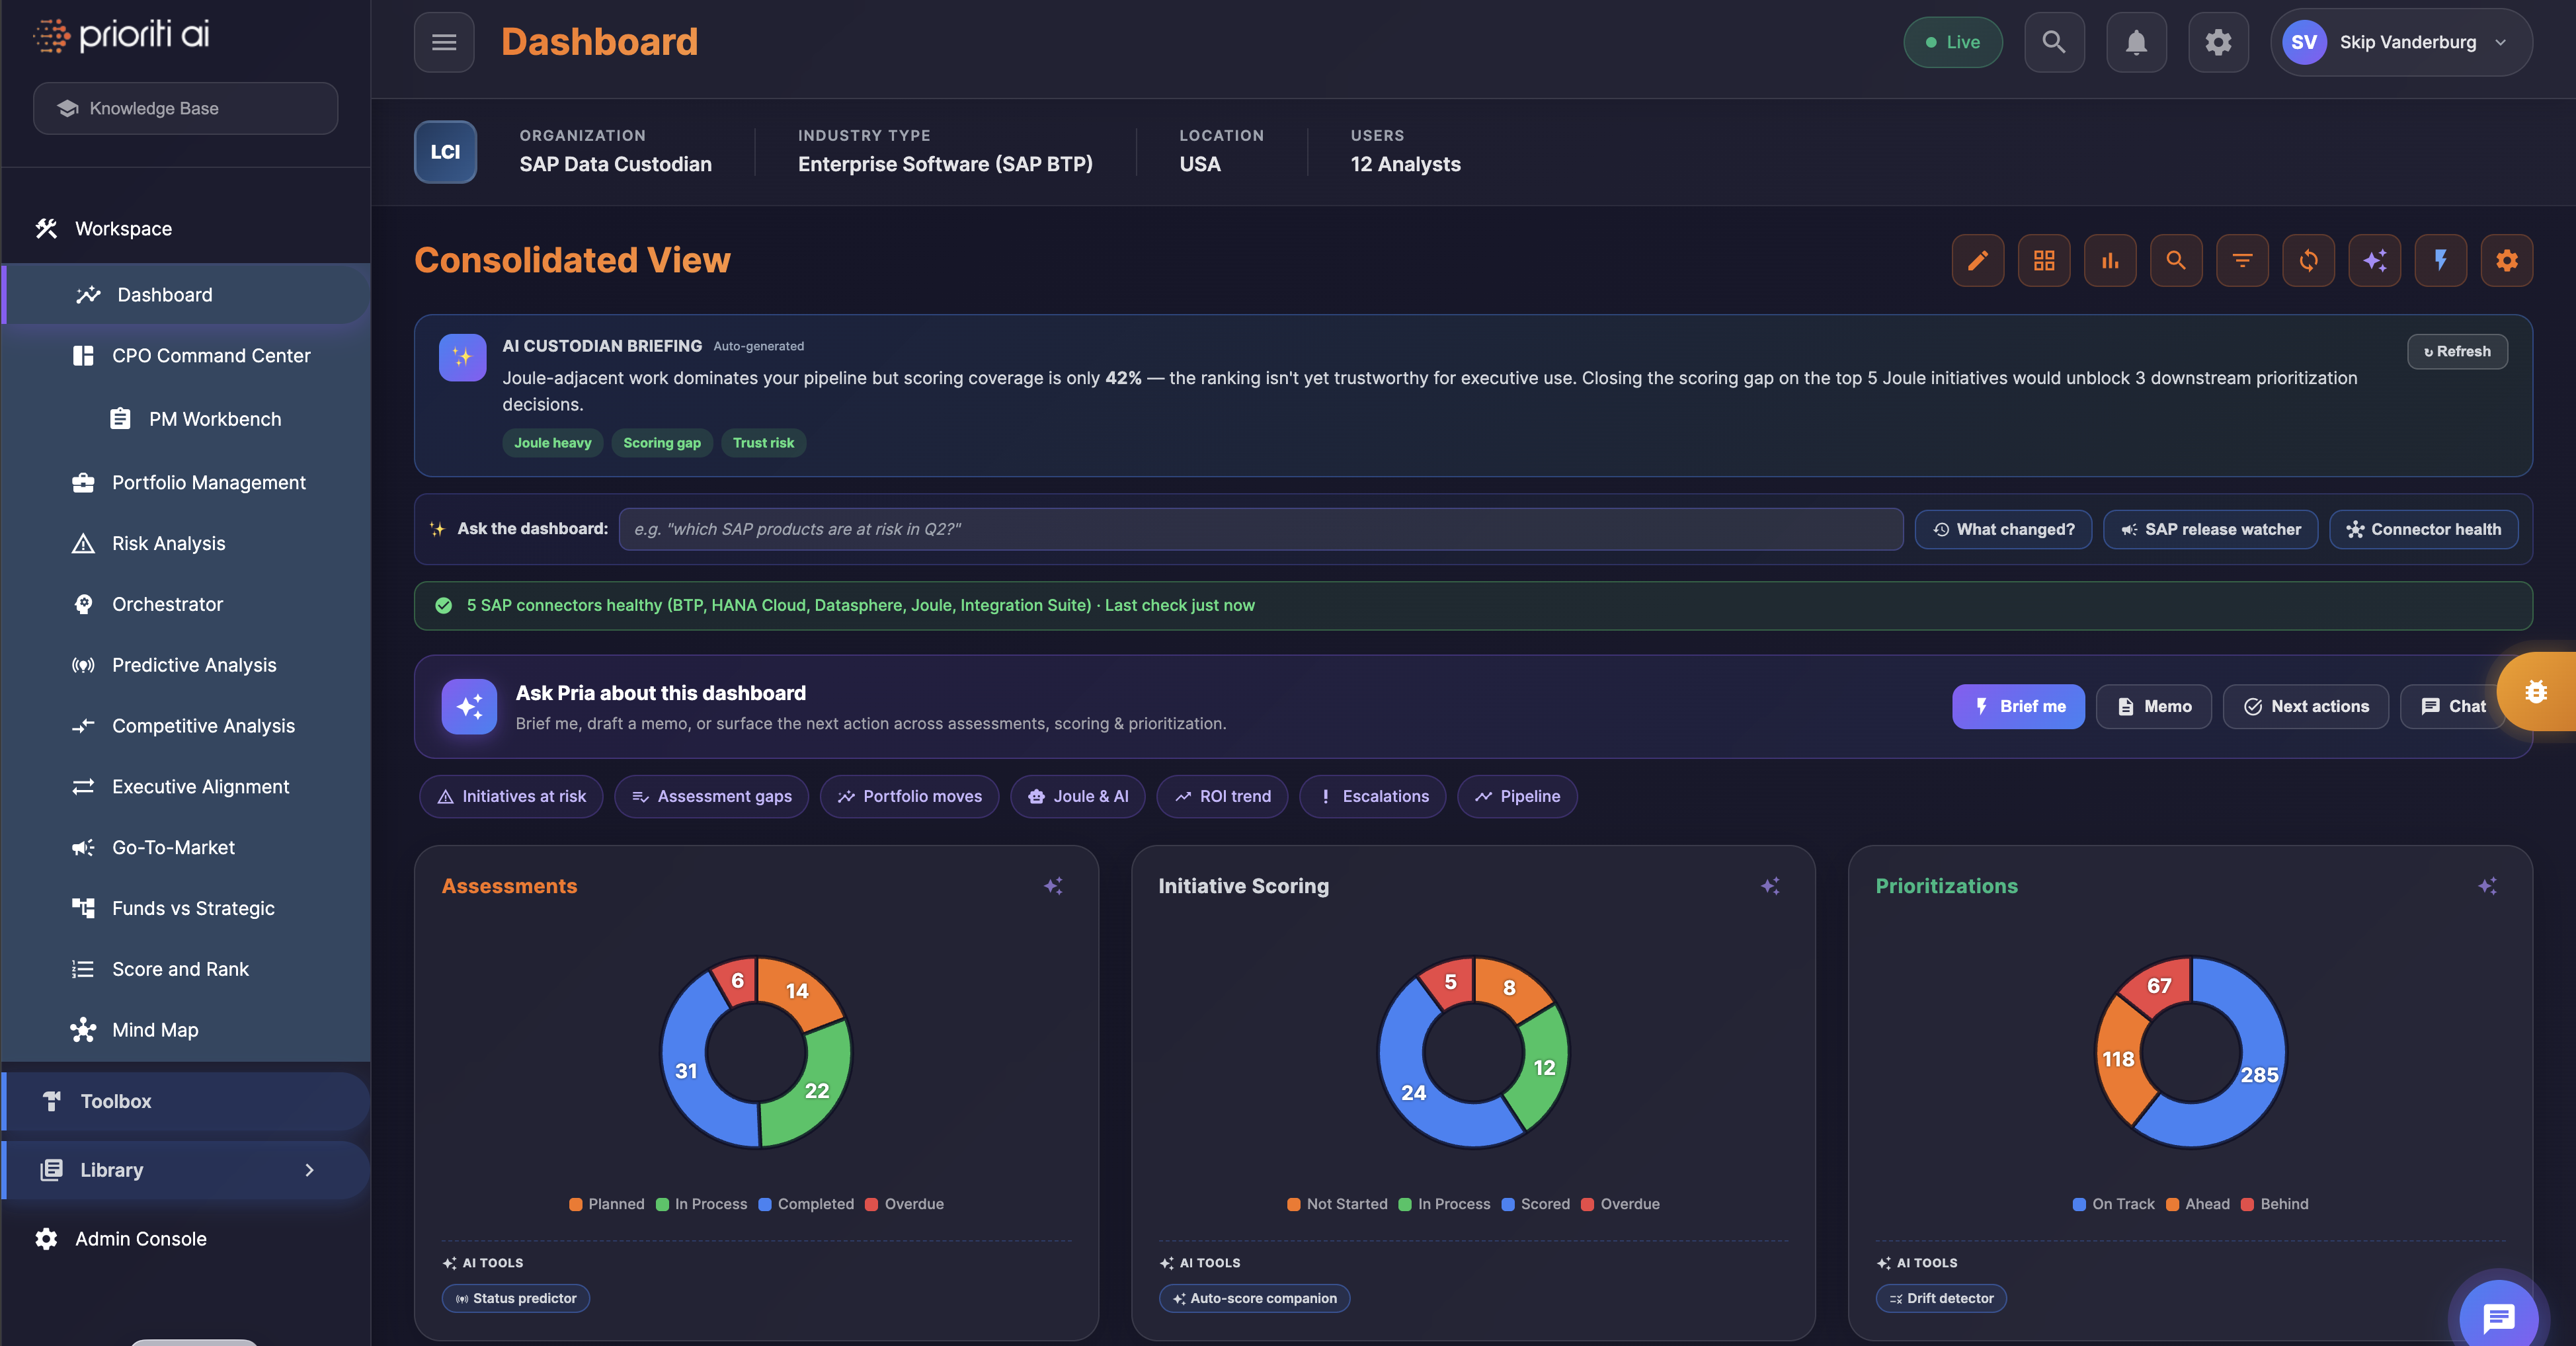Open the Toolbox section

coord(186,1101)
